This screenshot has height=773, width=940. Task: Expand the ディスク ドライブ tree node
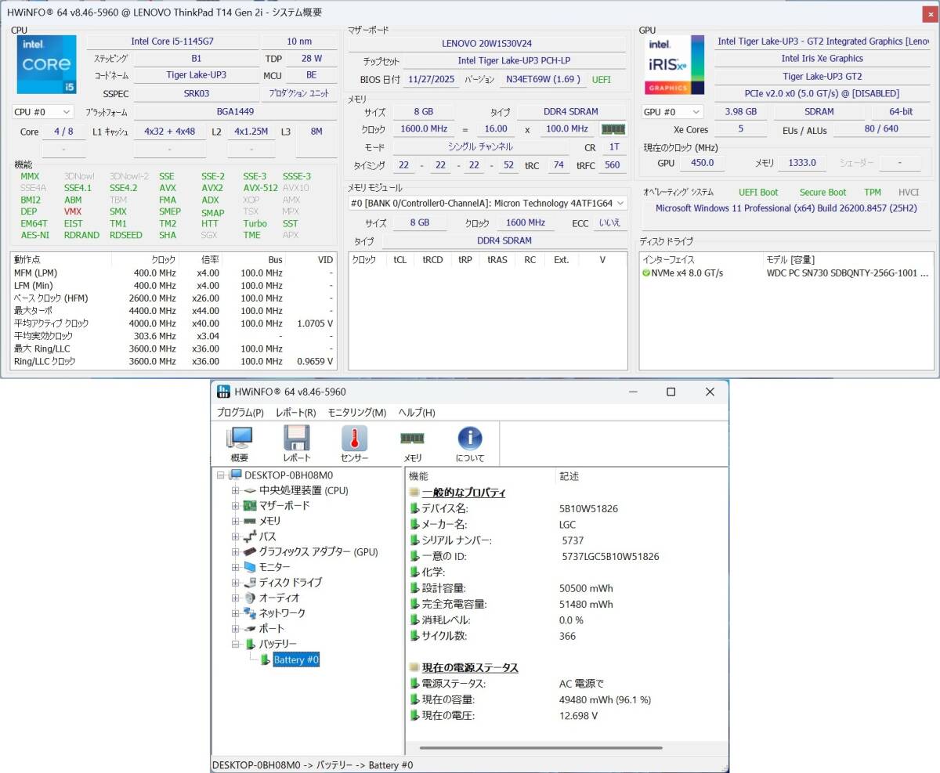[x=235, y=583]
